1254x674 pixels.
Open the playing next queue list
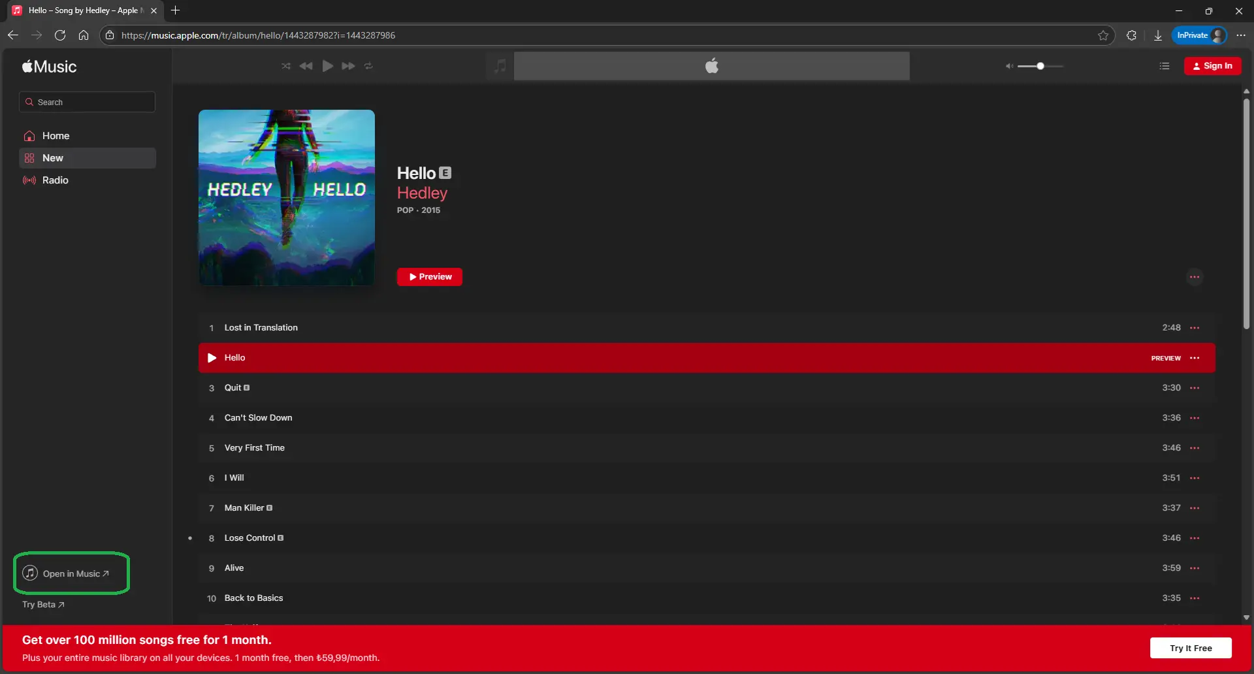1165,66
